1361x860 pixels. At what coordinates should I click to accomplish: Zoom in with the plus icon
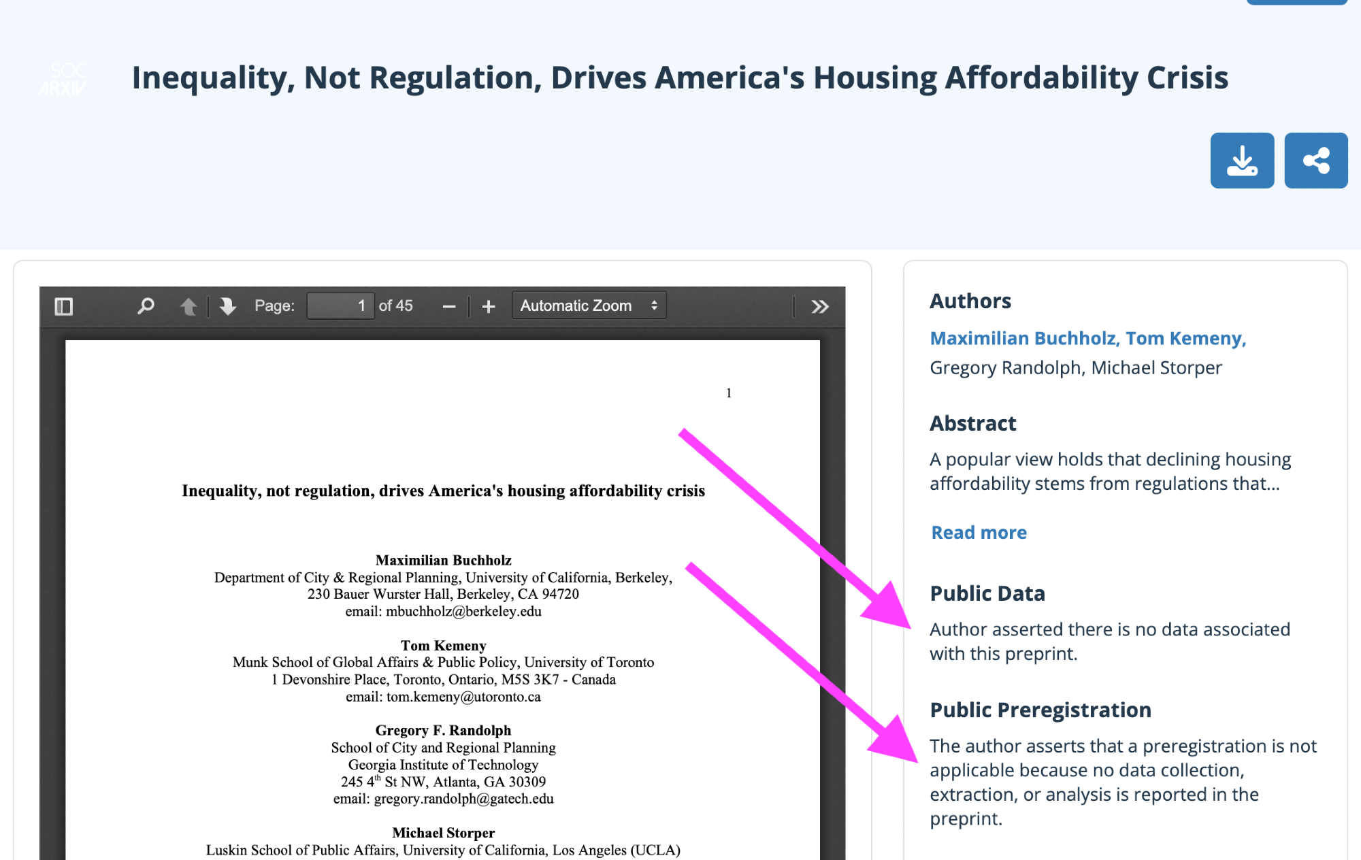tap(489, 307)
